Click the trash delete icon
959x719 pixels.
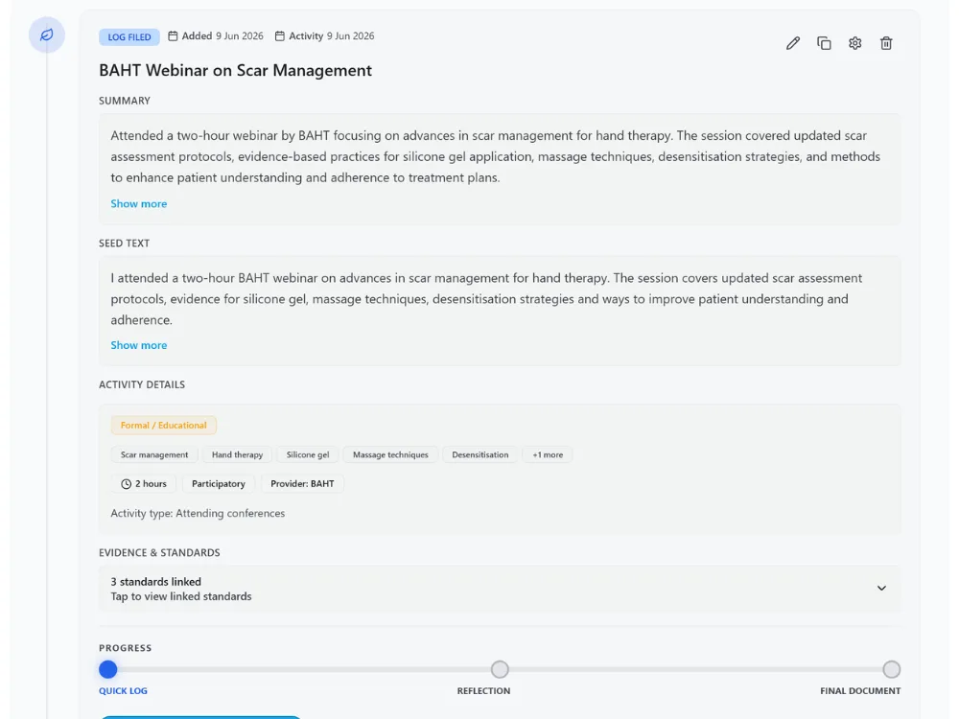(x=886, y=43)
